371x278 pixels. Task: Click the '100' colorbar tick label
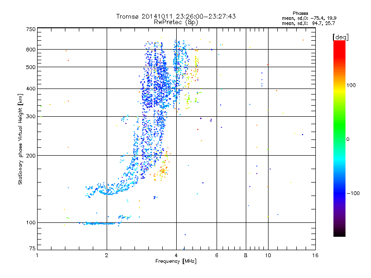coord(351,85)
